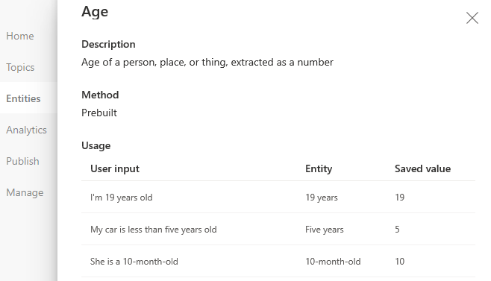The image size is (491, 281).
Task: Click the Age description text
Action: point(207,63)
